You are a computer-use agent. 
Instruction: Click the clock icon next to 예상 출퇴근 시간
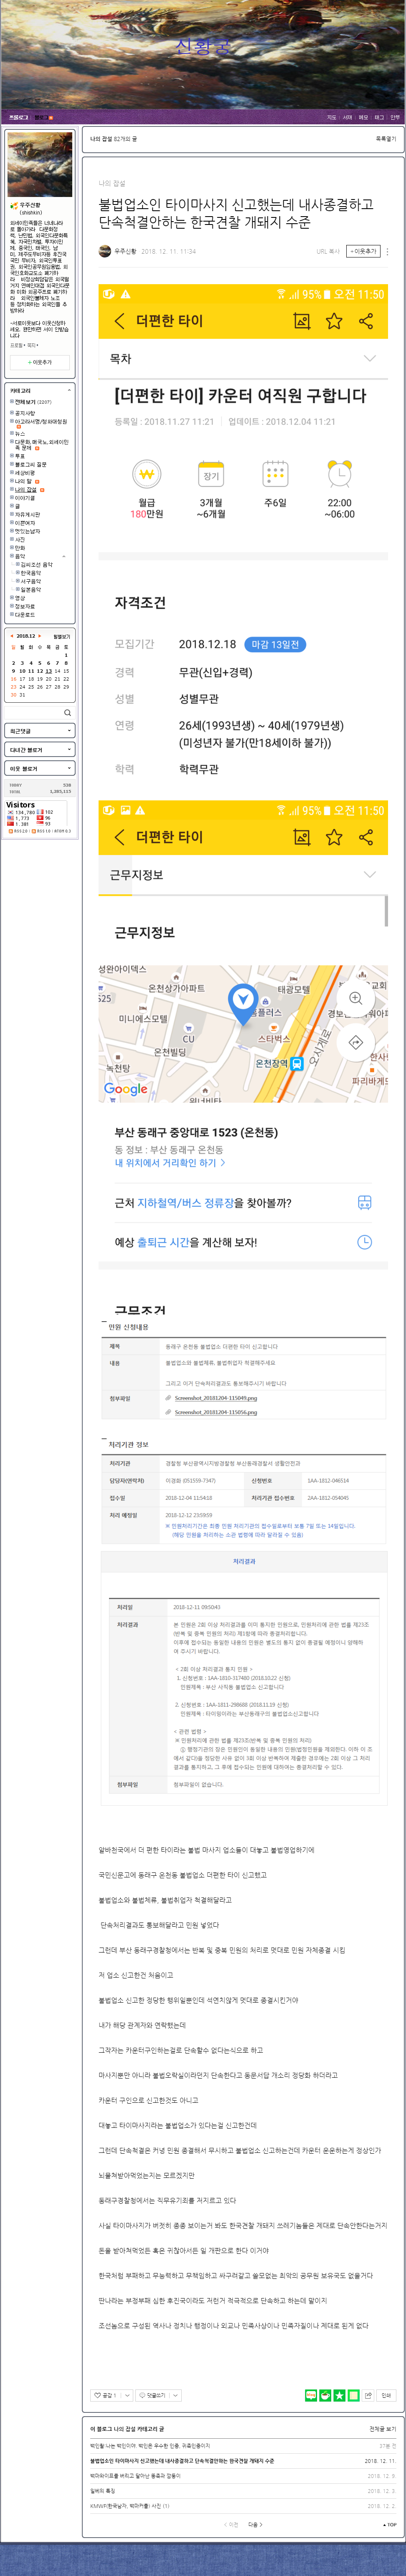point(365,1242)
